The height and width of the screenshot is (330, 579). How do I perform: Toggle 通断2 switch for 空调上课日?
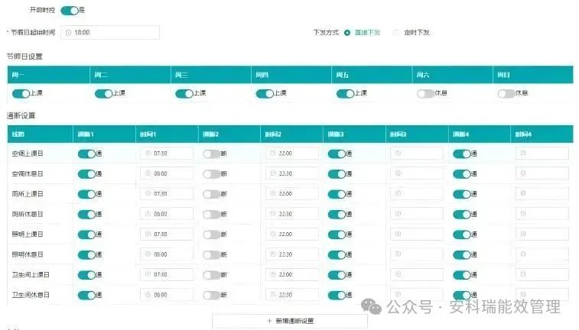click(212, 154)
